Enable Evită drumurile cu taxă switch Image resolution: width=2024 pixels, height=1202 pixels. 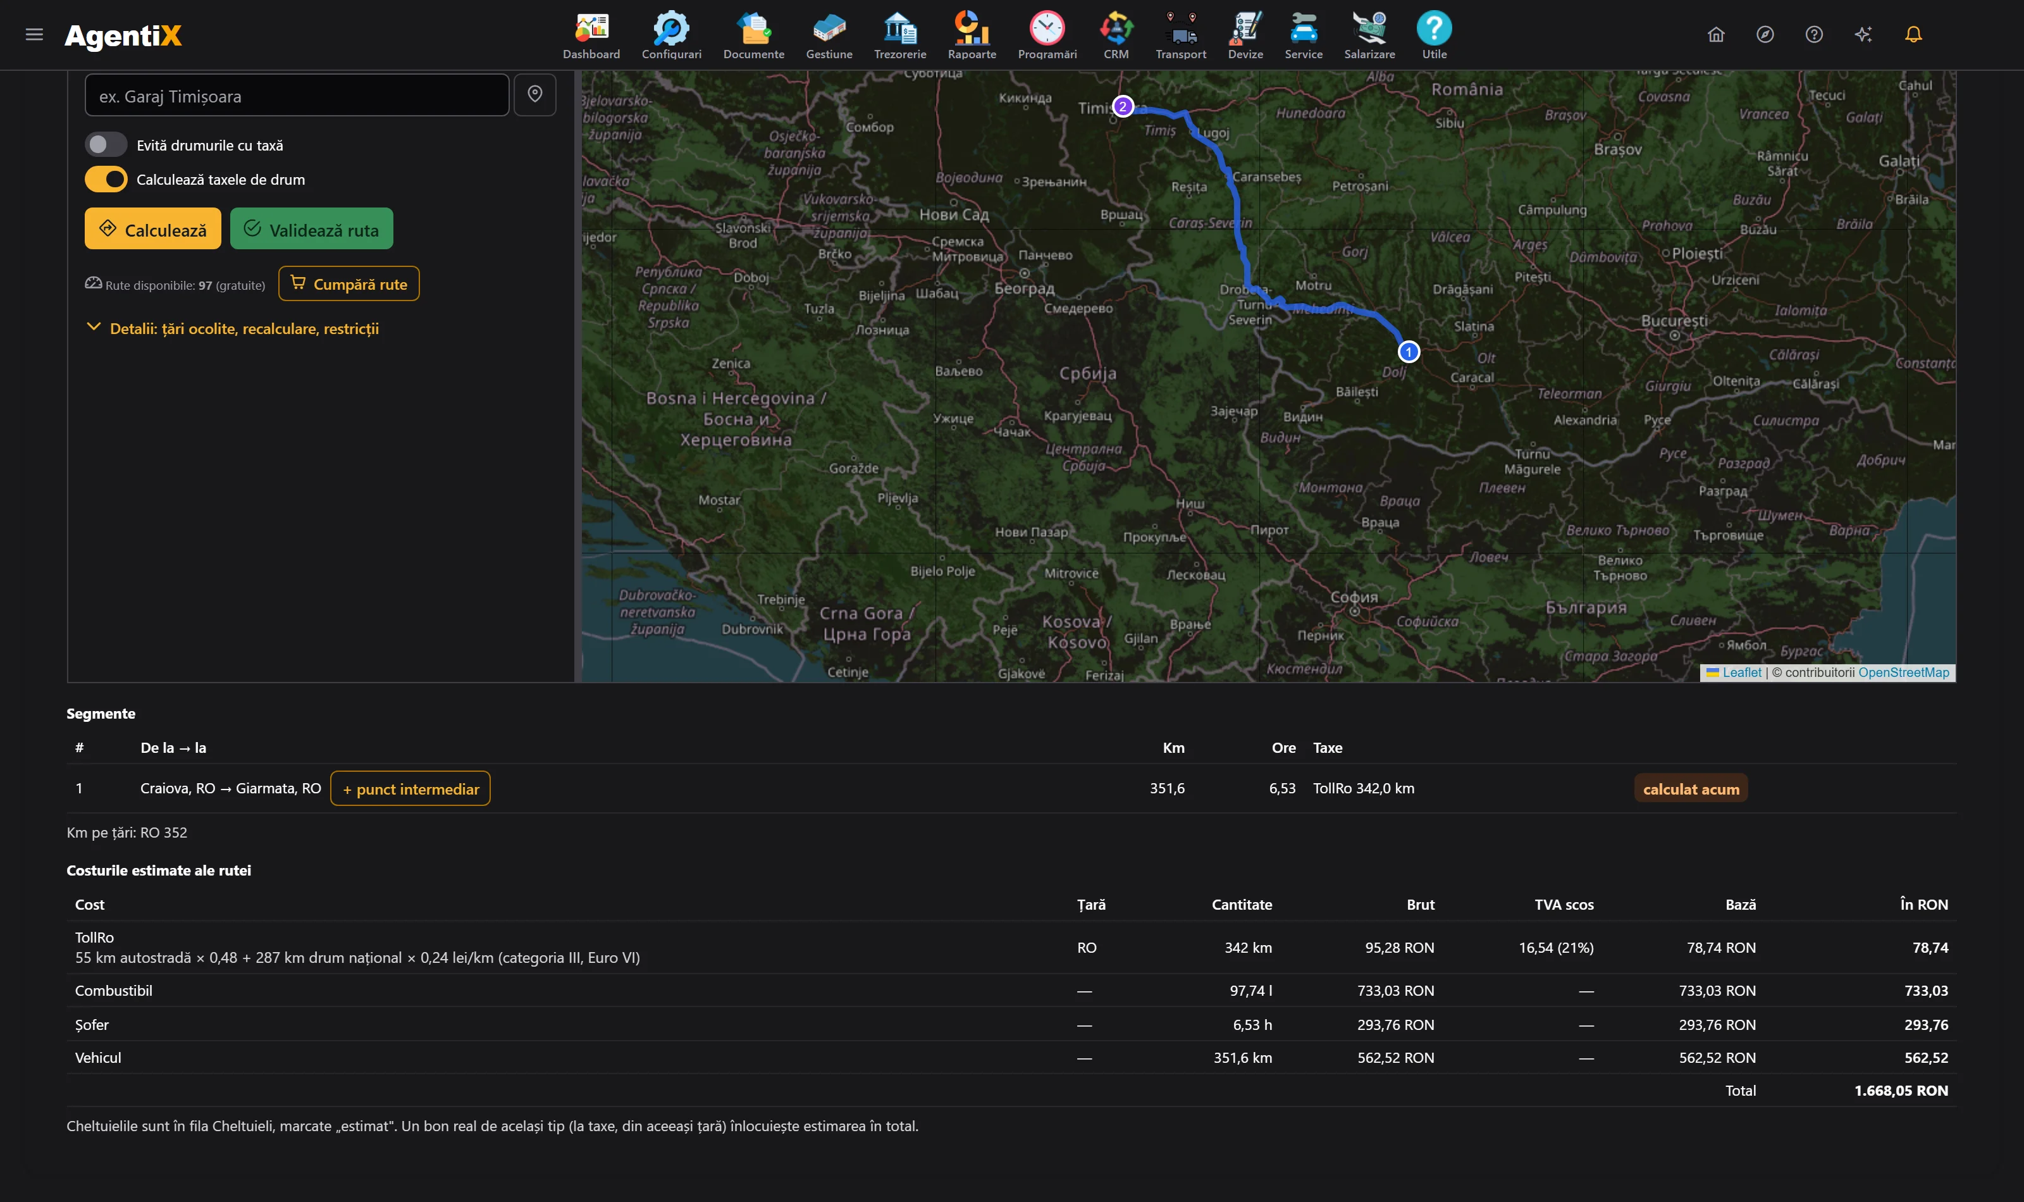[106, 144]
